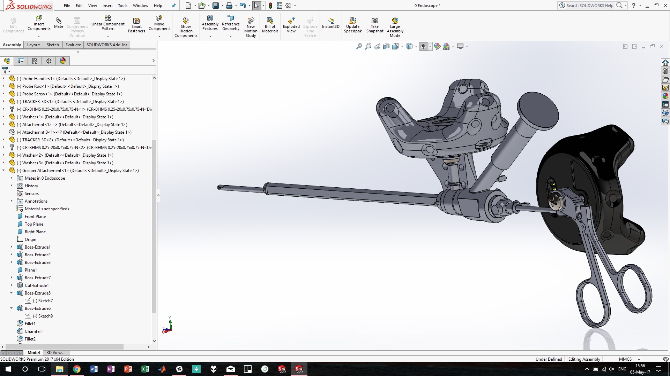The height and width of the screenshot is (376, 670).
Task: Toggle the Hide/Show Items eye icon
Action: [x=423, y=46]
